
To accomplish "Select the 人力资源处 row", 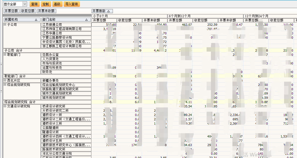I will click(66, 59).
